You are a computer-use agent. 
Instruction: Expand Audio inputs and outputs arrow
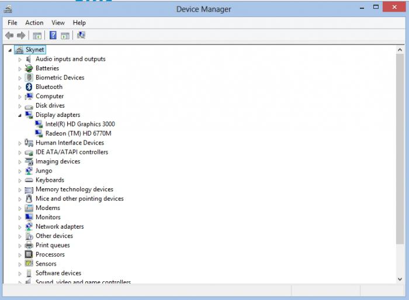19,60
